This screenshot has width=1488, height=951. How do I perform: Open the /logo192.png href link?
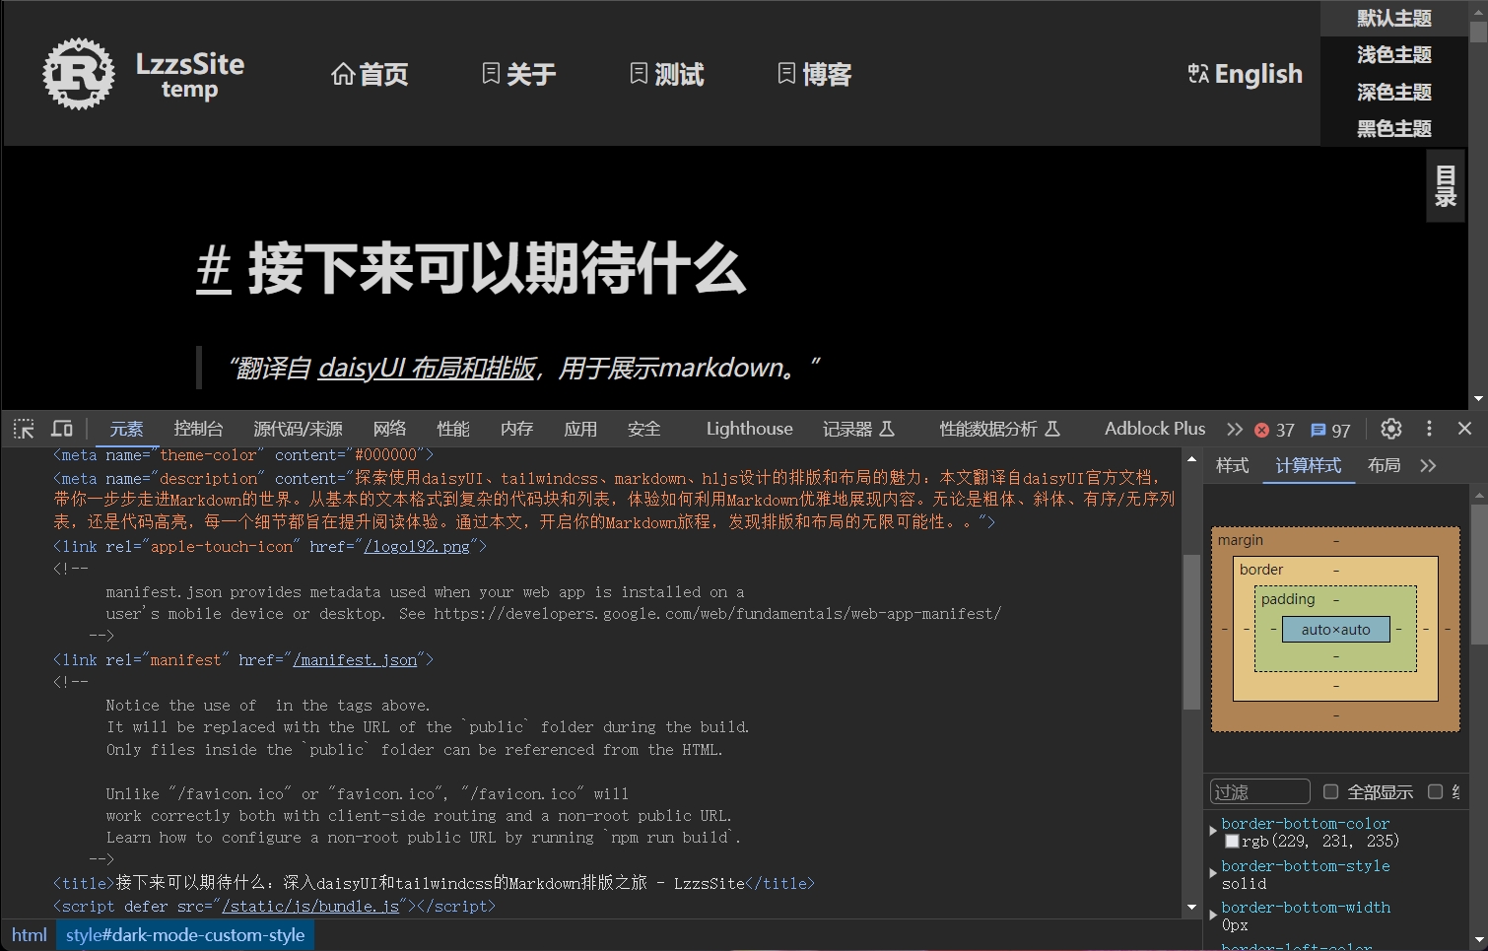417,546
